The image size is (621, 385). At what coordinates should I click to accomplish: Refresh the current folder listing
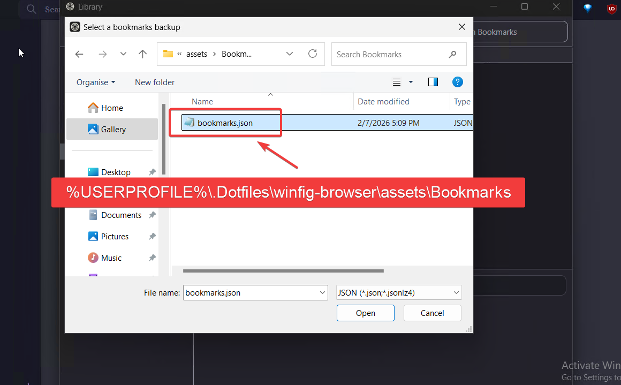313,54
